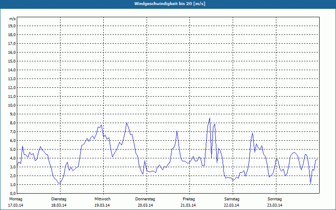Select the Samstag day label
336x210 pixels.
(232, 199)
